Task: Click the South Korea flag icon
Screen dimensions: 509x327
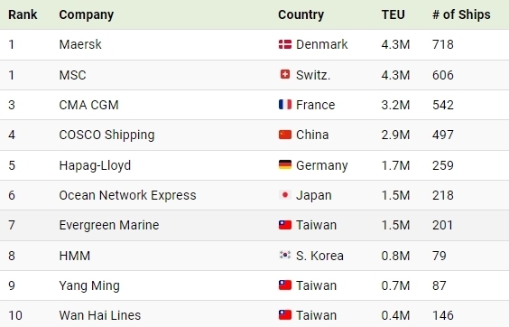Action: [x=285, y=255]
